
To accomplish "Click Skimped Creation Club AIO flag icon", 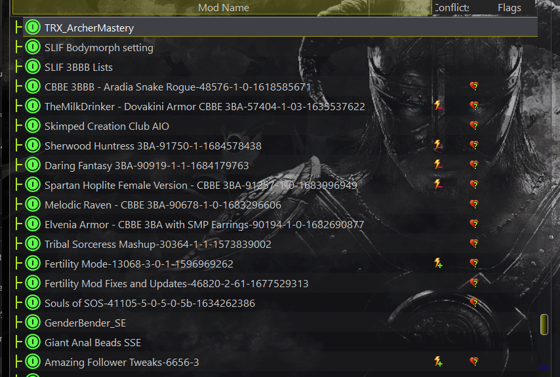I will 474,125.
